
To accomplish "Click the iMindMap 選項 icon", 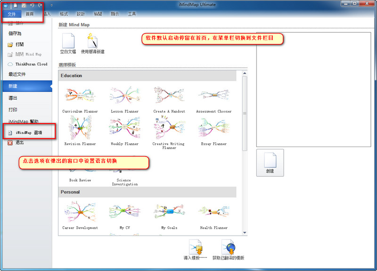I will 10,133.
